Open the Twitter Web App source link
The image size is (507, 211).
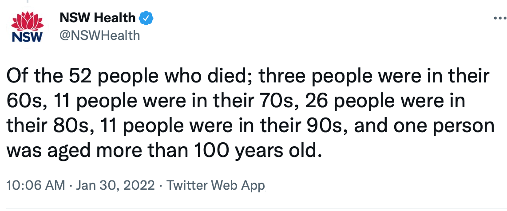click(x=216, y=186)
